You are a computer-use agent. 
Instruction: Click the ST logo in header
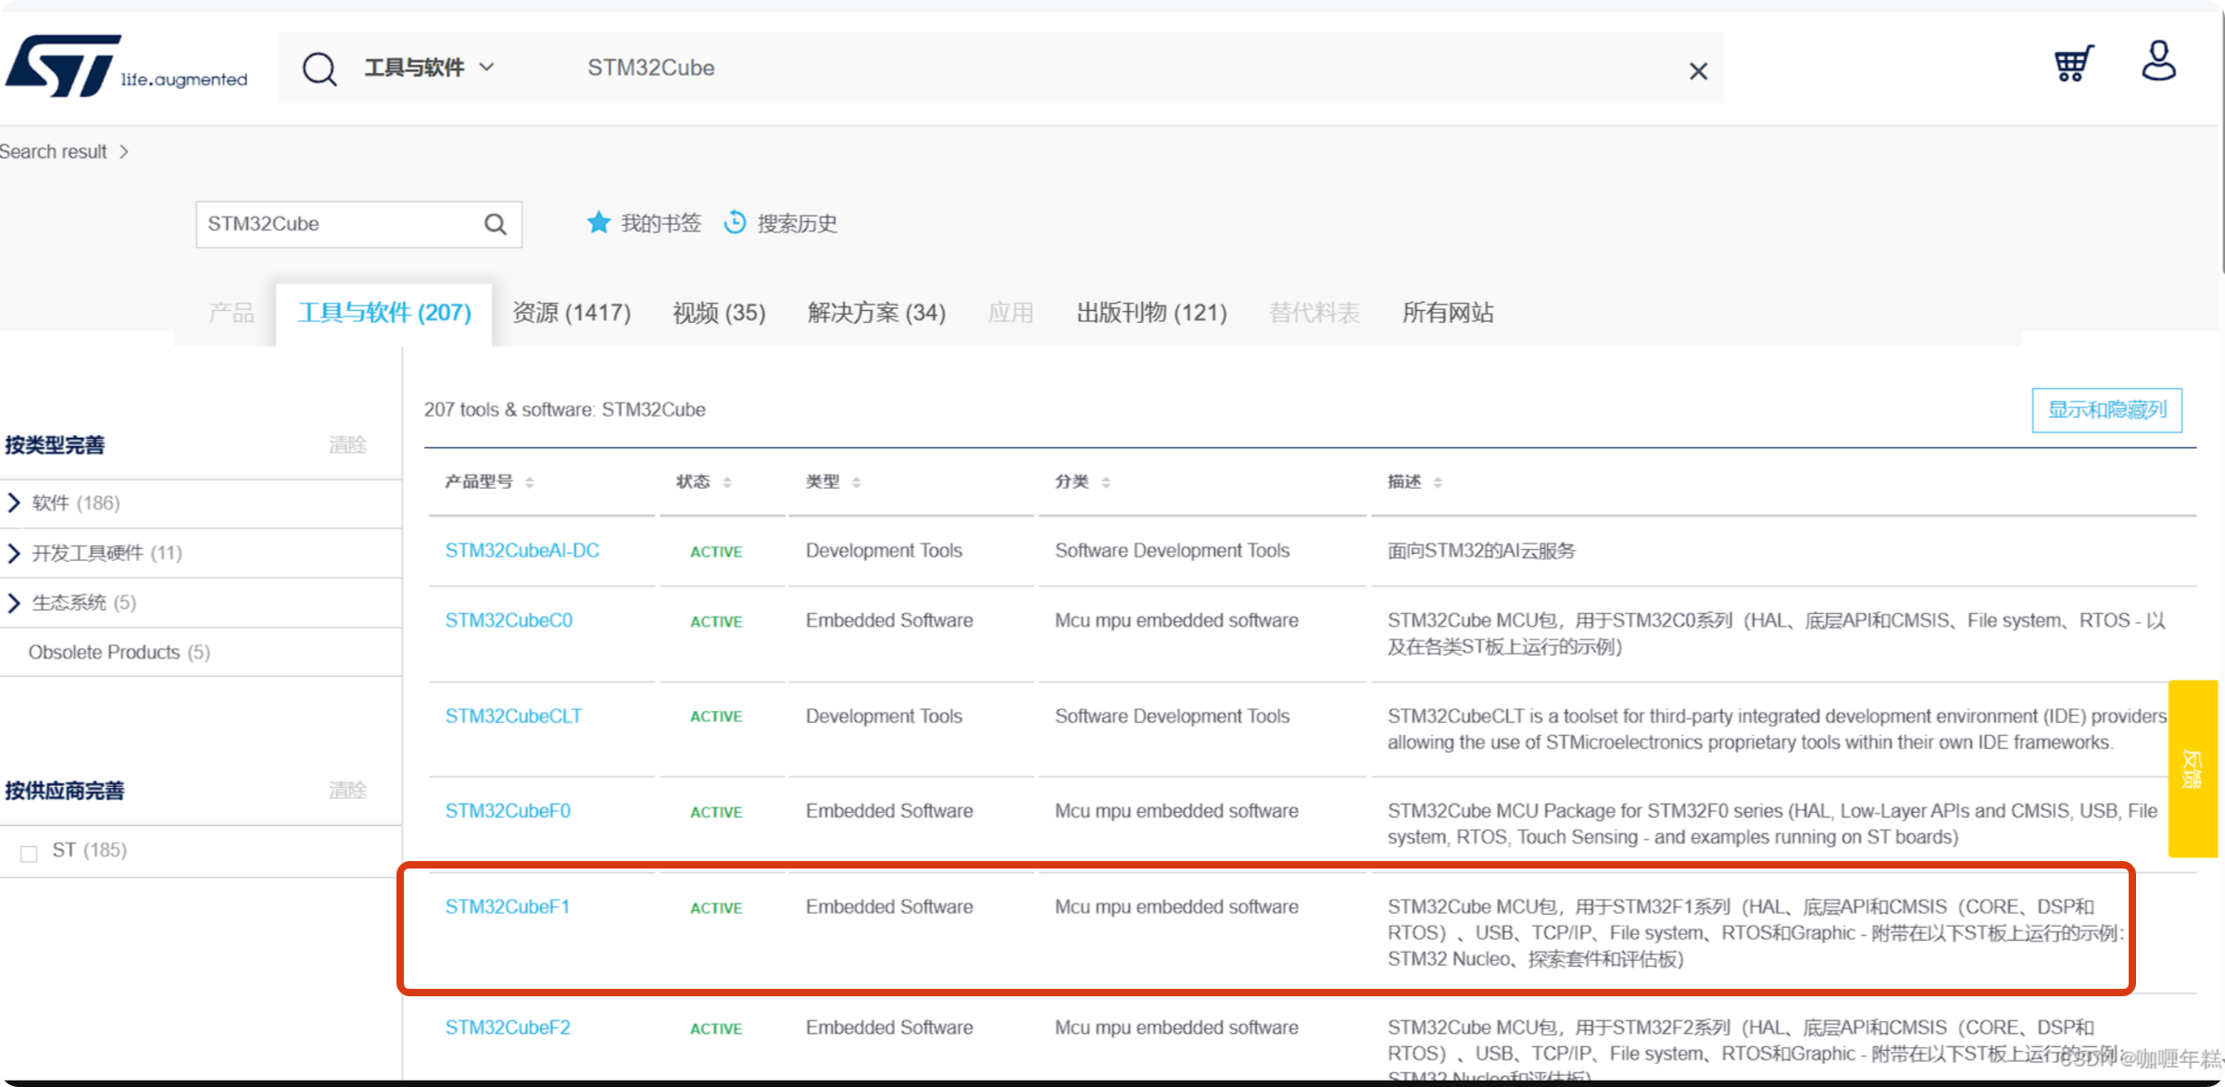[x=65, y=66]
